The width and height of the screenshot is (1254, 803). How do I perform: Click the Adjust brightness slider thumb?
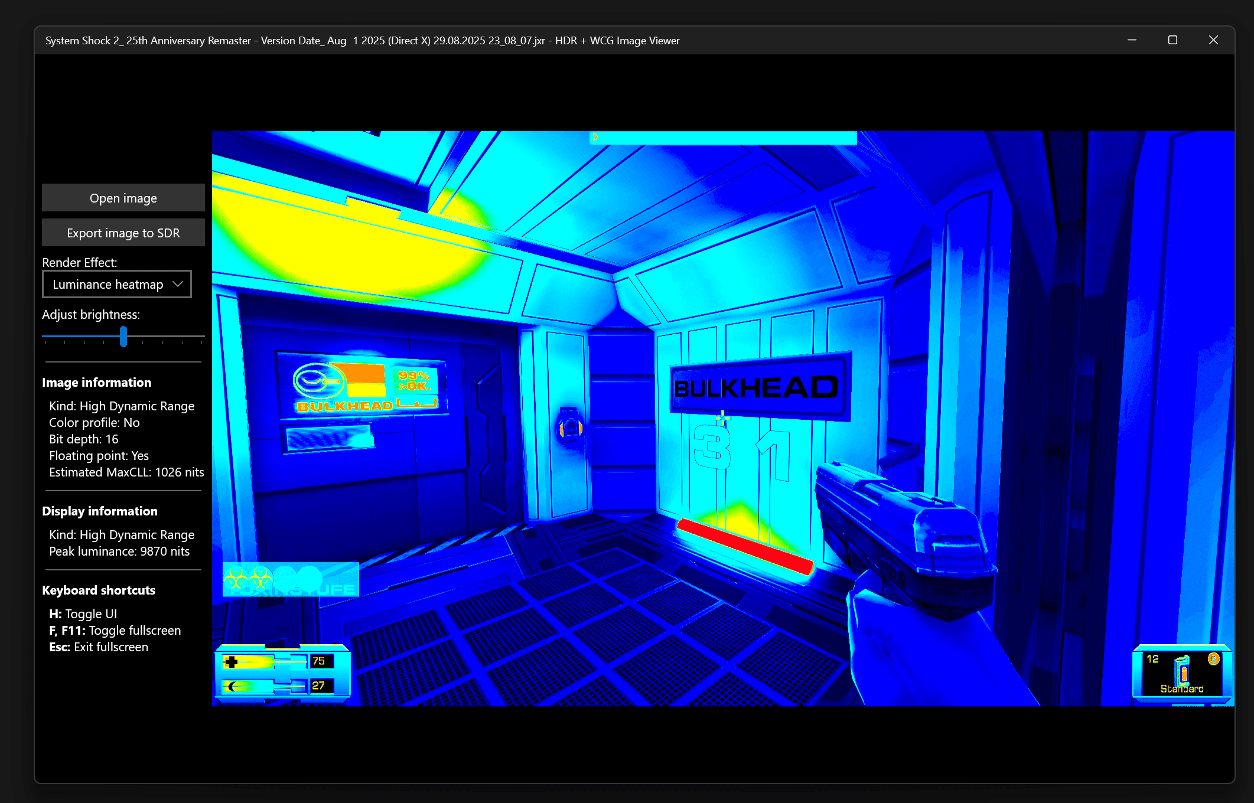click(x=123, y=337)
